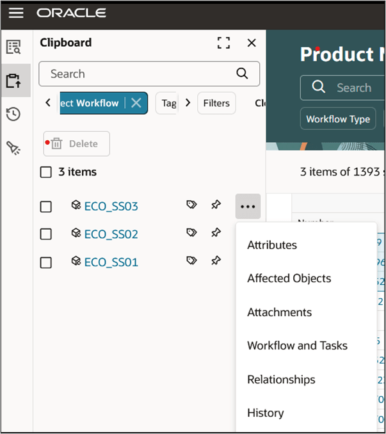Check the ECO_SS02 checkbox

click(45, 234)
